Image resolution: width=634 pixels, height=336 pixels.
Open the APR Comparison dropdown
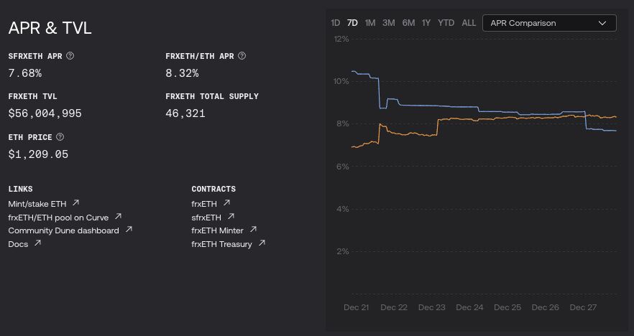coord(549,23)
